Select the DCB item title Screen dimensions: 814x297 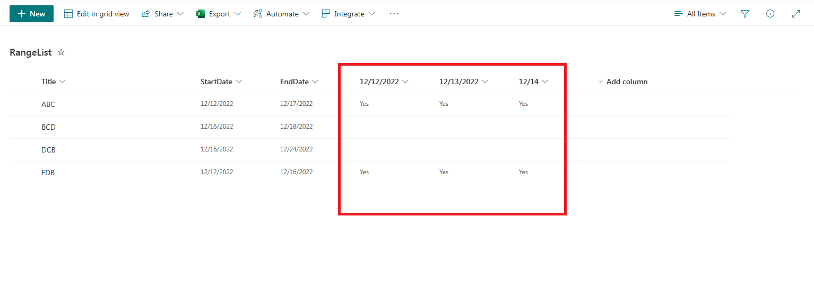click(48, 150)
